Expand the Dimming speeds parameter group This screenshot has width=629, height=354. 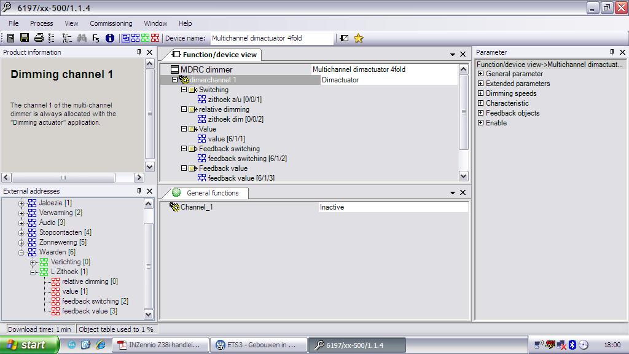pyautogui.click(x=480, y=93)
